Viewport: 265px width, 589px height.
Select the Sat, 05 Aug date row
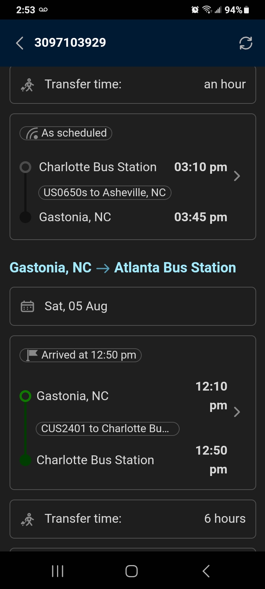click(x=132, y=306)
